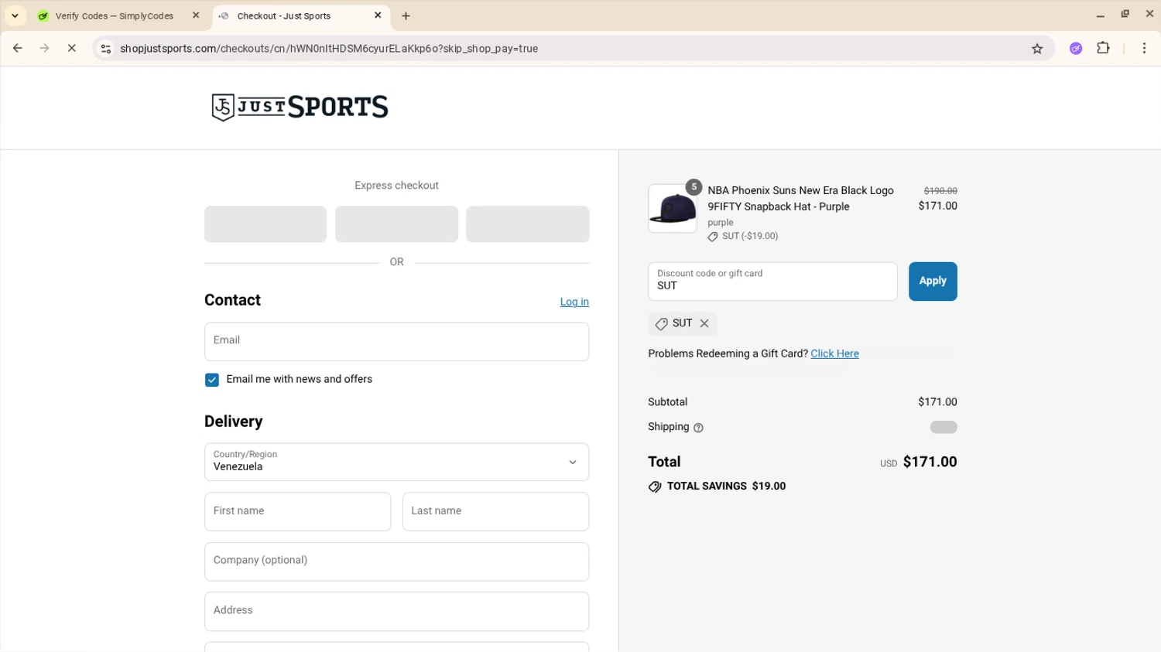Click the Phoenix Suns hat thumbnail

coord(673,208)
